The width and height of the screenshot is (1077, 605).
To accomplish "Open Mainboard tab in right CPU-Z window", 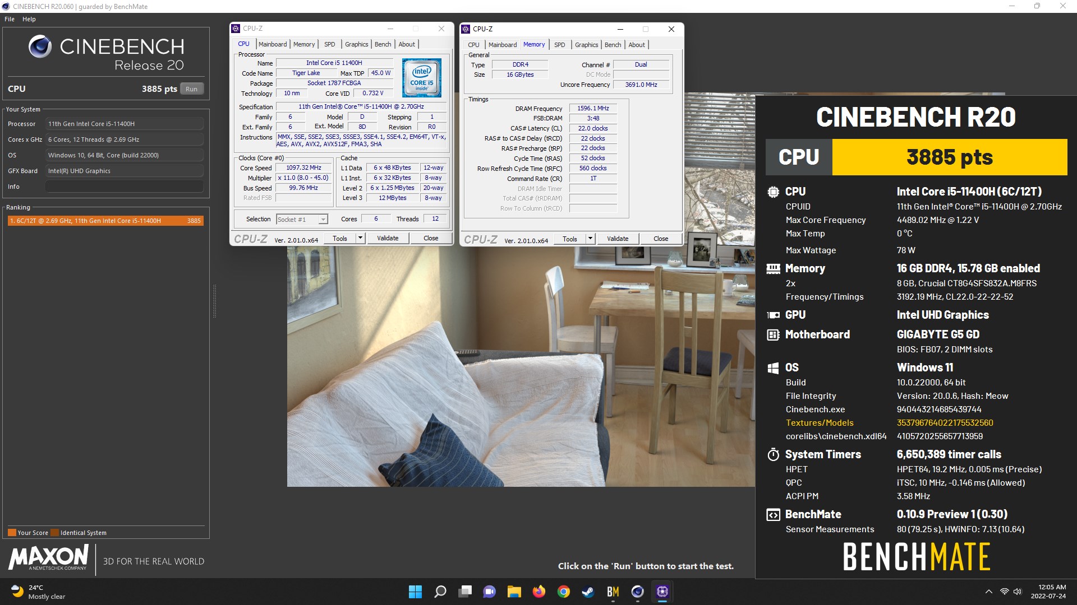I will pyautogui.click(x=503, y=45).
